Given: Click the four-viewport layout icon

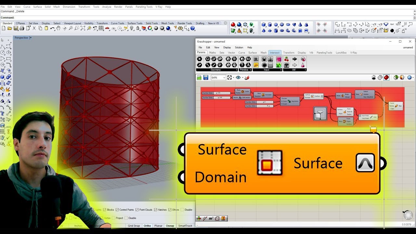Looking at the screenshot, I should tap(101, 28).
